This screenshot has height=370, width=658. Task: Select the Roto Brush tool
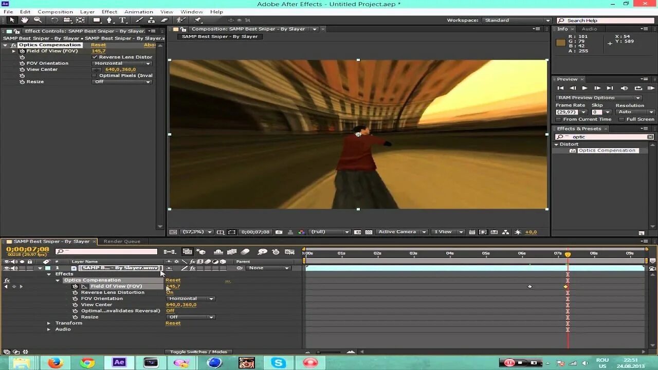pos(180,20)
